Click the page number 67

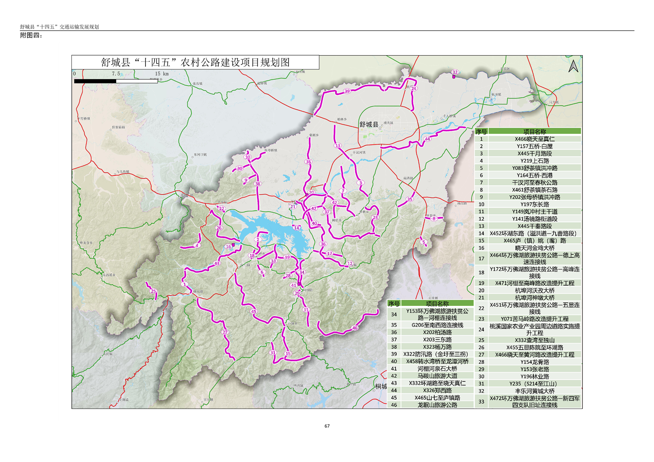click(327, 426)
